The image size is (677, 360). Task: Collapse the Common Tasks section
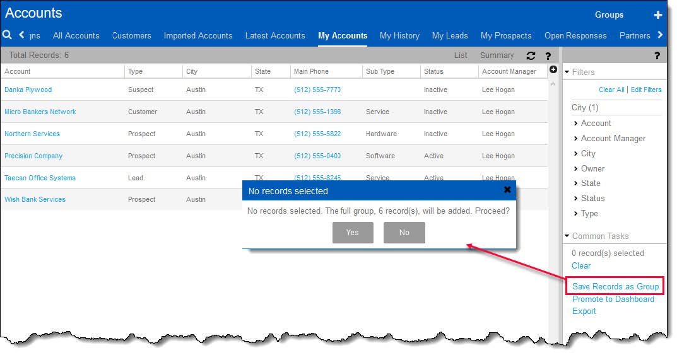567,236
